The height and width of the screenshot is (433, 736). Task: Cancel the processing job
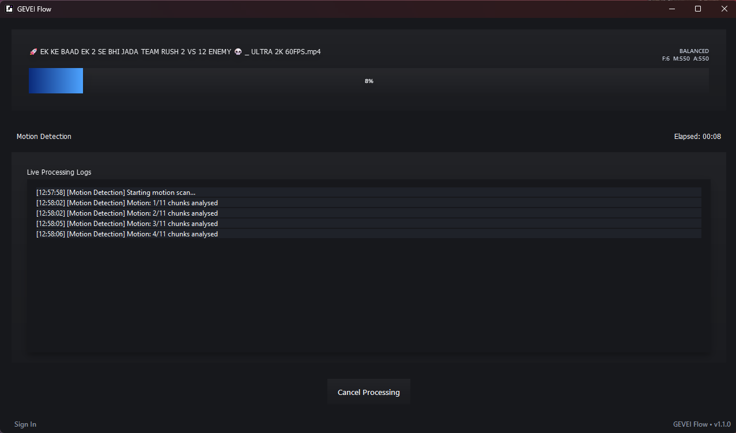point(369,392)
